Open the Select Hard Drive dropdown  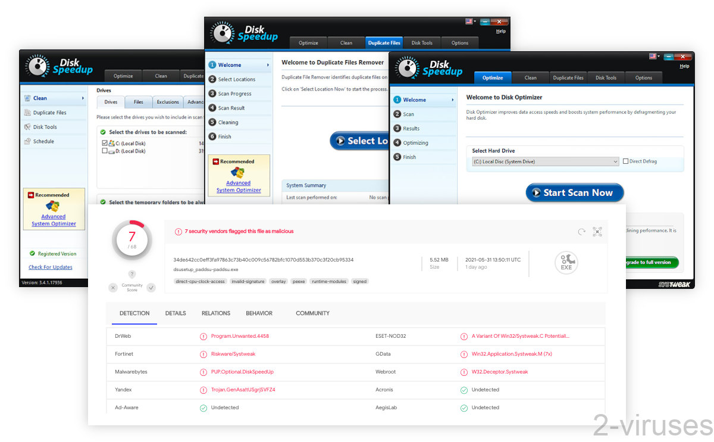546,161
